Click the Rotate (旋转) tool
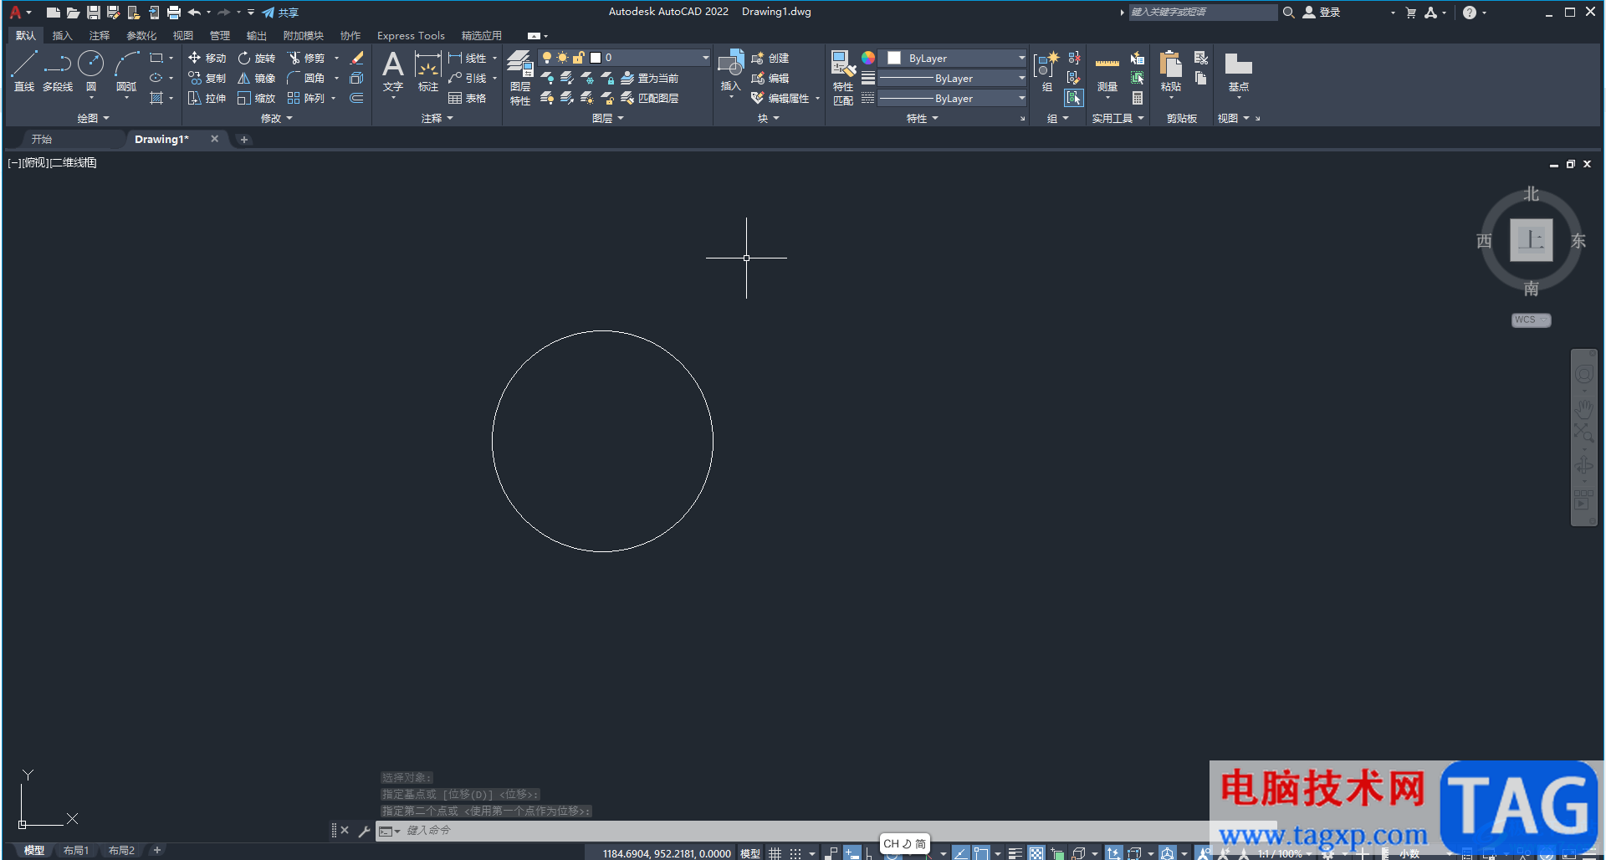1606x860 pixels. tap(256, 58)
